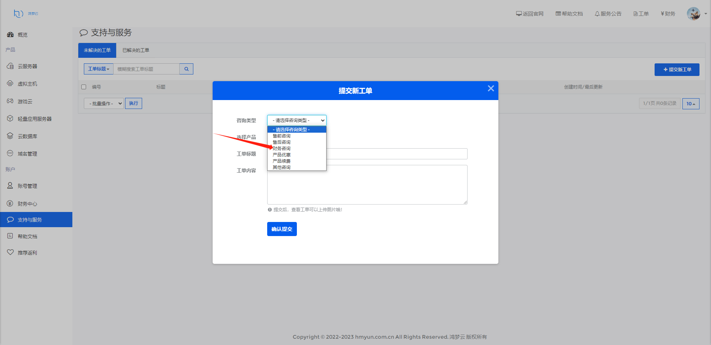Click the finance center yen icon
This screenshot has height=345, width=711.
pos(10,203)
